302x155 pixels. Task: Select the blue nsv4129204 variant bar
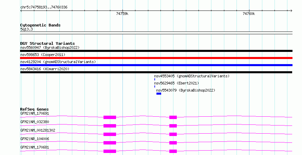coord(156,65)
